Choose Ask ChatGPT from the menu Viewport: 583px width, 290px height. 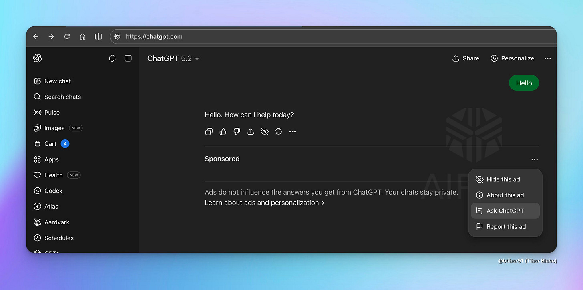pos(505,211)
